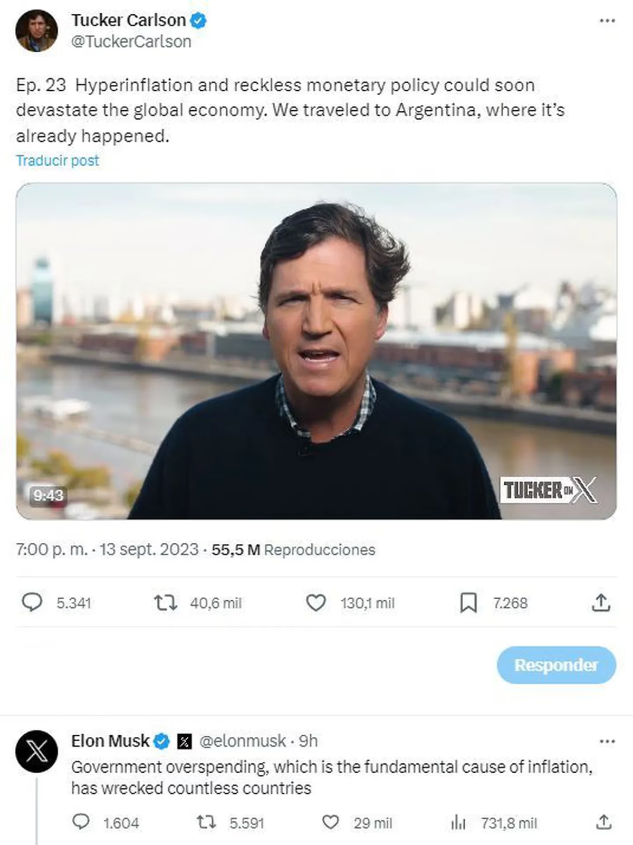Click the @TuckerCarlson handle
The width and height of the screenshot is (633, 845).
[x=131, y=42]
